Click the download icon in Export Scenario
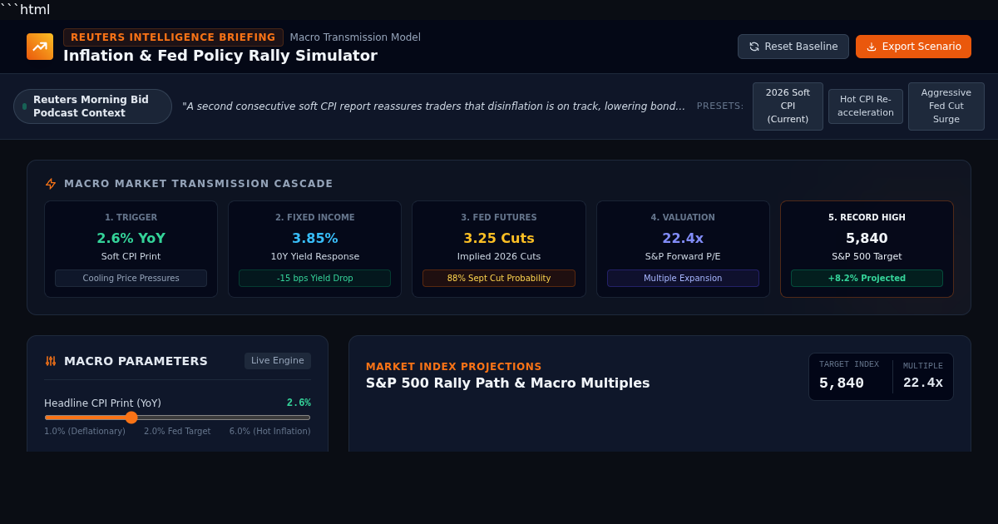 872,47
